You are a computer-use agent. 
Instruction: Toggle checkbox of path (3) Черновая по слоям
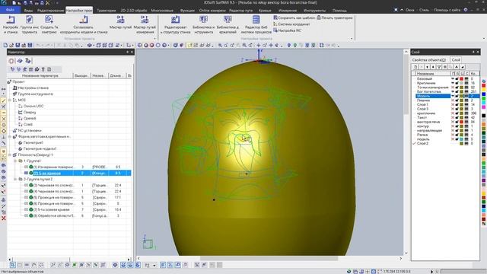pyautogui.click(x=26, y=185)
